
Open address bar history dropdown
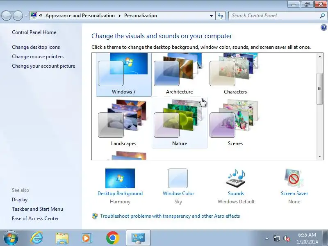coord(211,16)
